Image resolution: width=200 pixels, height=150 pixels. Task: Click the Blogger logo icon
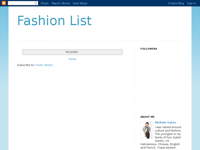tap(4, 3)
